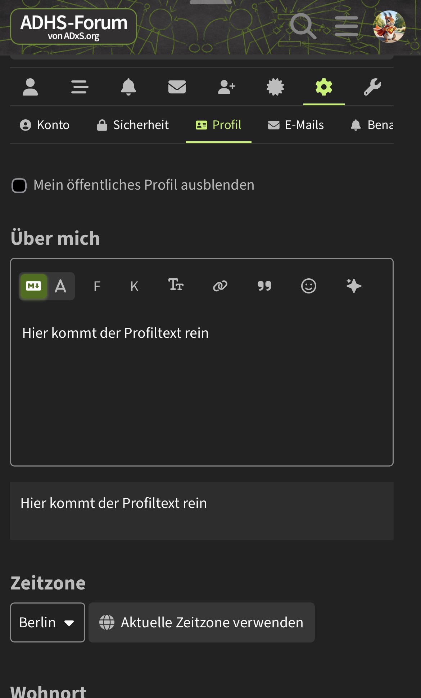Open the hamburger main menu
This screenshot has height=698, width=421.
(346, 26)
